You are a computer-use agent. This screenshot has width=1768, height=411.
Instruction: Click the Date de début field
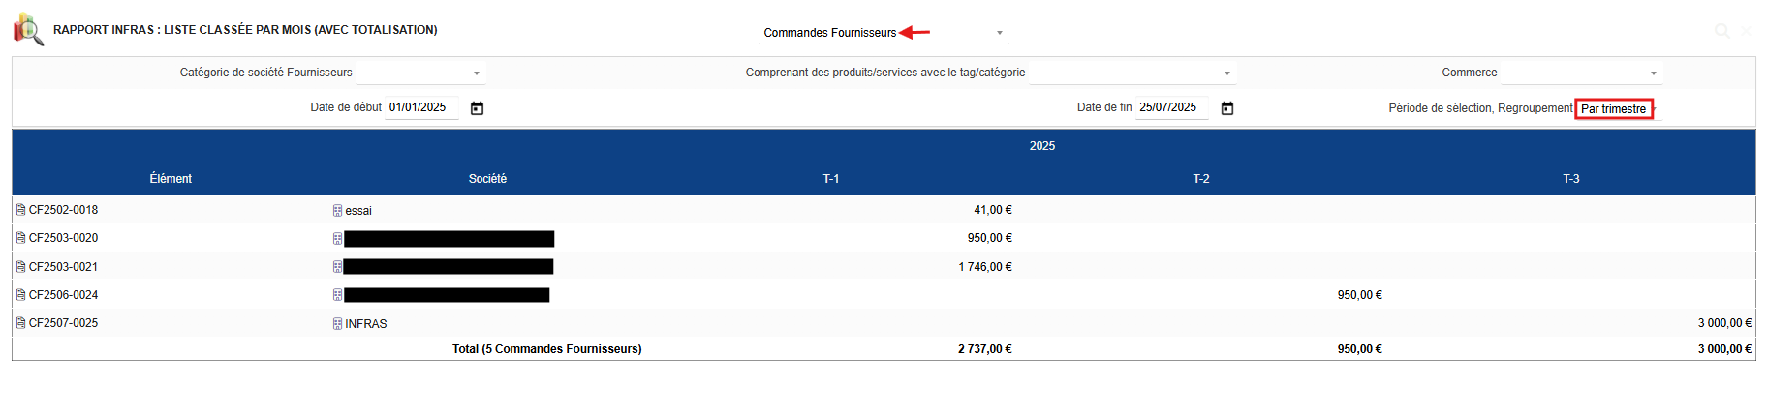click(x=421, y=107)
